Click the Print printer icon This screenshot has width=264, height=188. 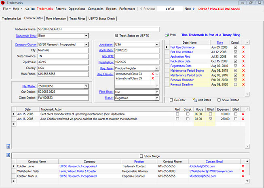tap(167, 35)
